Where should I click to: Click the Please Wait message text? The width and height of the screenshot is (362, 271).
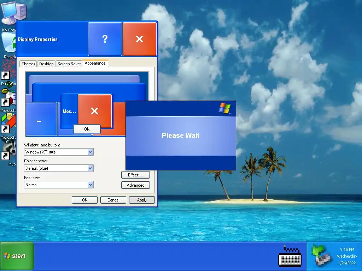point(181,136)
